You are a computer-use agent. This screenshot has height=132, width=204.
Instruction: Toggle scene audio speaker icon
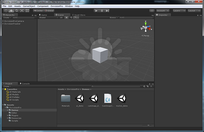[71, 17]
